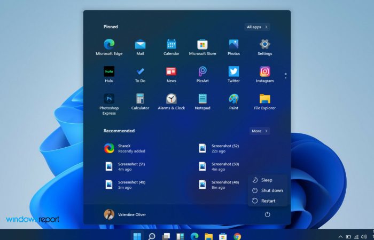Screen dimensions: 374x240
Task: Launch Chrome from the taskbar
Action: [237, 236]
